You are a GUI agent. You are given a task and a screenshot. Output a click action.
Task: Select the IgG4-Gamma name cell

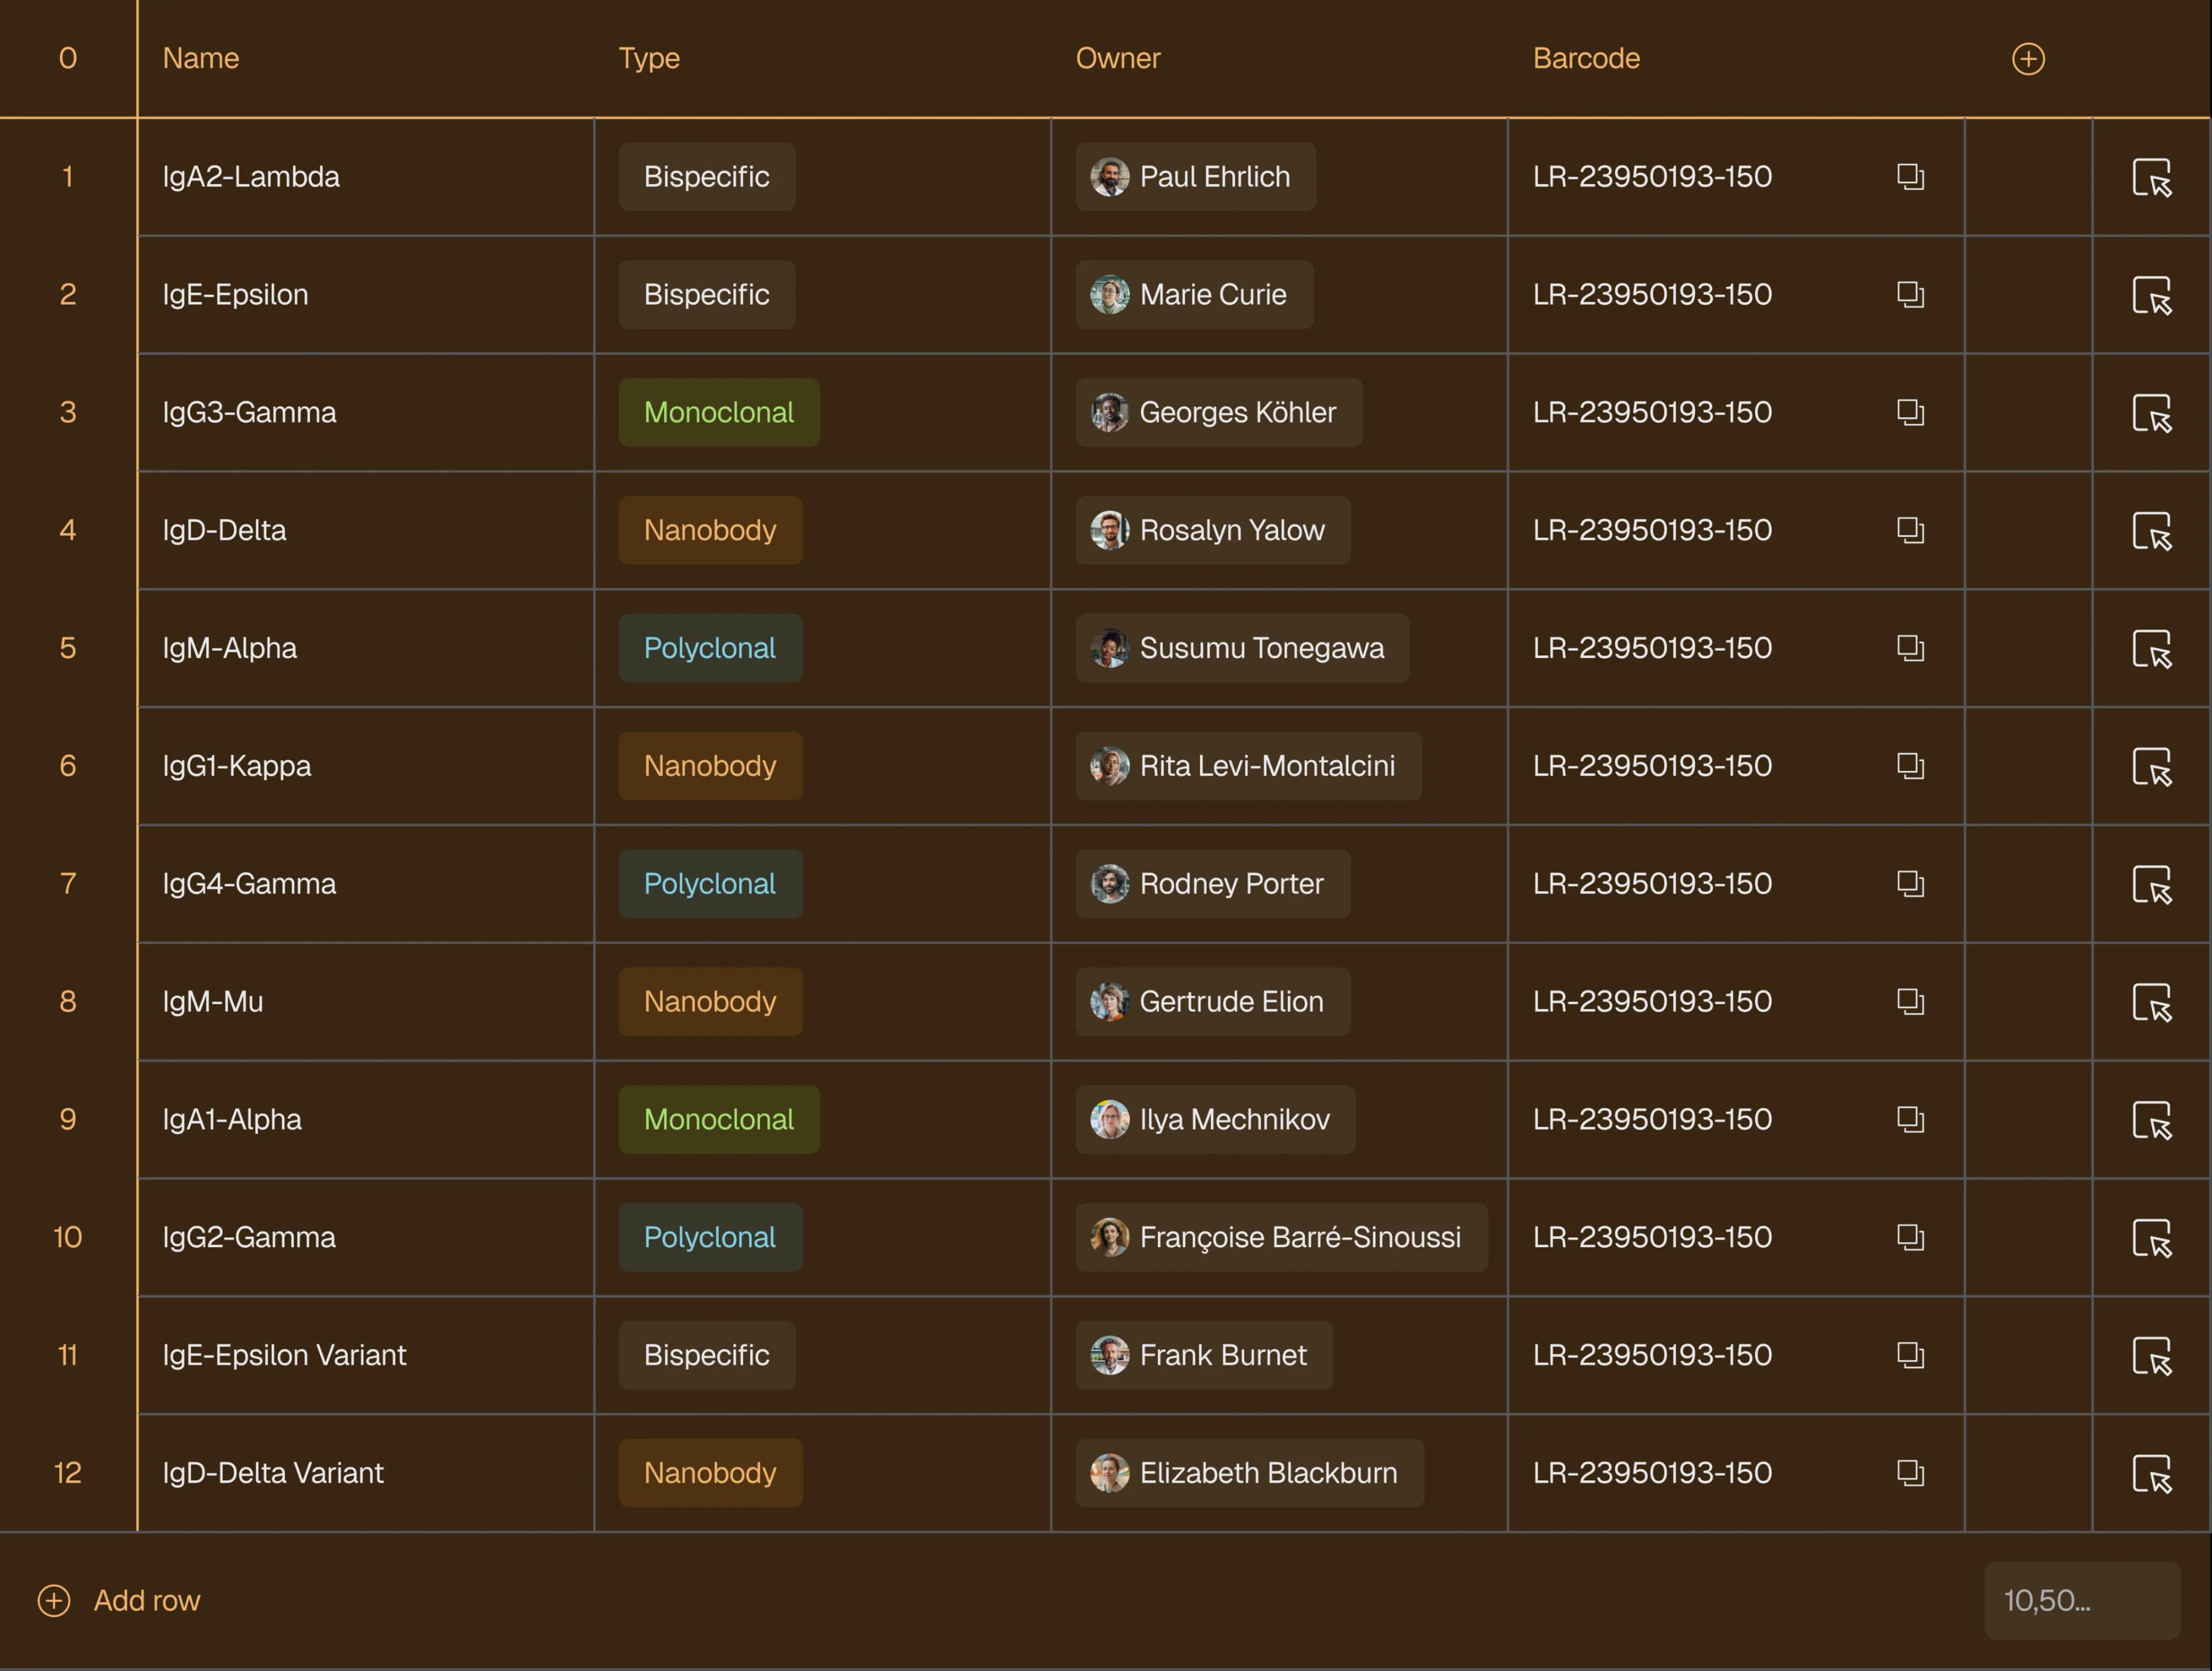tap(365, 884)
